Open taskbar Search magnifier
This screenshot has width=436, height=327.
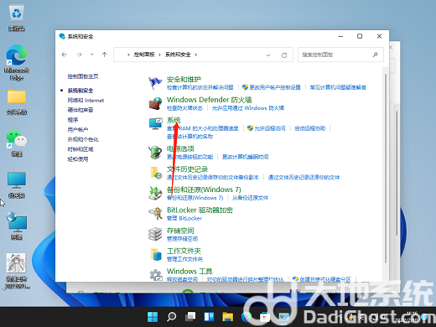[x=171, y=317]
